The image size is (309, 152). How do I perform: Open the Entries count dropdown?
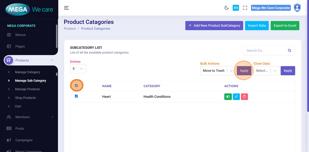78,69
